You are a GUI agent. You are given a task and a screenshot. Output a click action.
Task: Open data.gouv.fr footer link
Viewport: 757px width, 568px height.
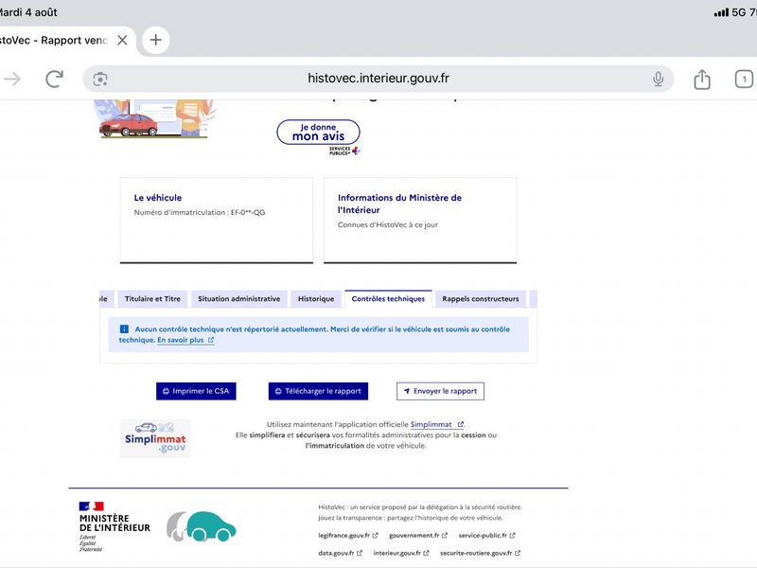[x=340, y=553]
